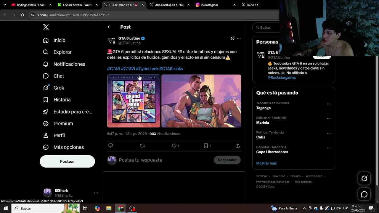
Task: Open the couple artwork image in post
Action: point(201,101)
